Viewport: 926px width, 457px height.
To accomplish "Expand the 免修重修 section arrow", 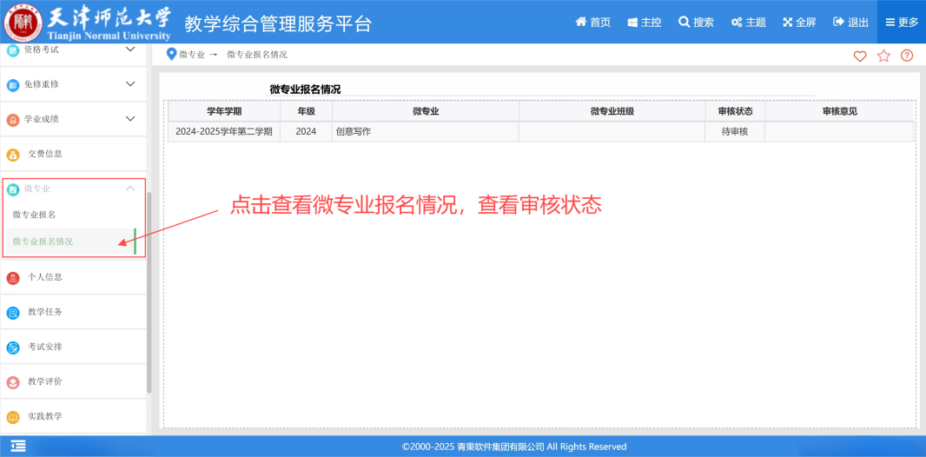I will (x=130, y=84).
